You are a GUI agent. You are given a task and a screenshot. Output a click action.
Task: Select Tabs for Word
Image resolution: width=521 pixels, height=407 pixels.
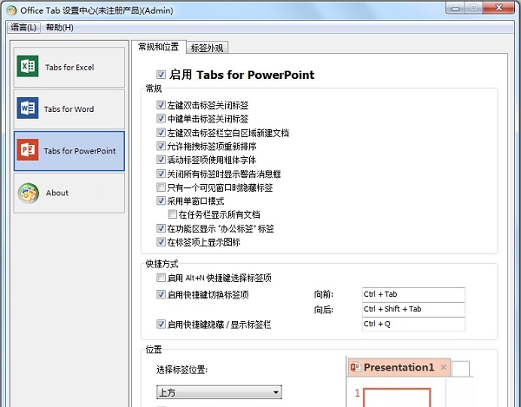point(69,108)
